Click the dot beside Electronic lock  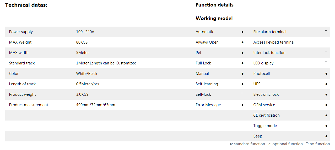(326, 94)
